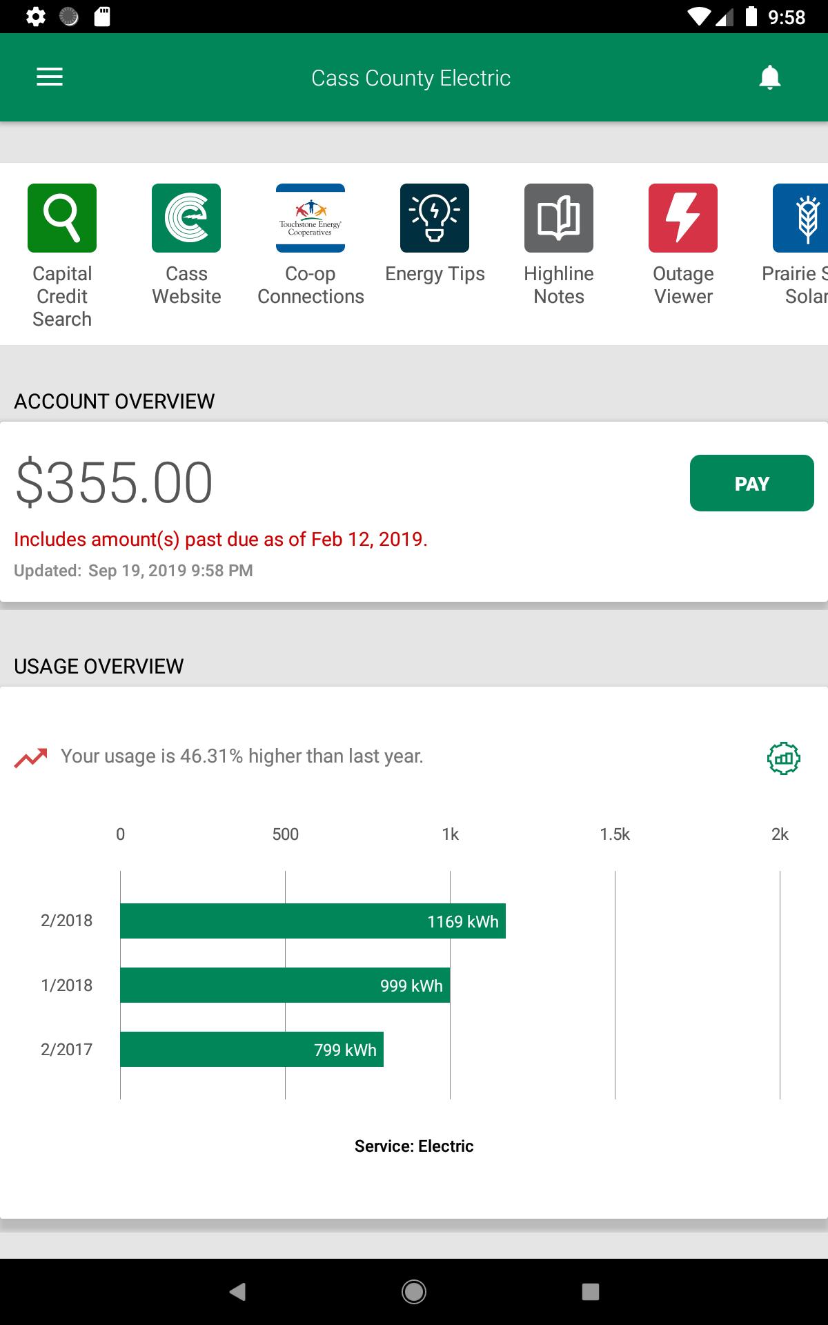Open the hamburger navigation menu
This screenshot has width=828, height=1325.
coord(50,77)
